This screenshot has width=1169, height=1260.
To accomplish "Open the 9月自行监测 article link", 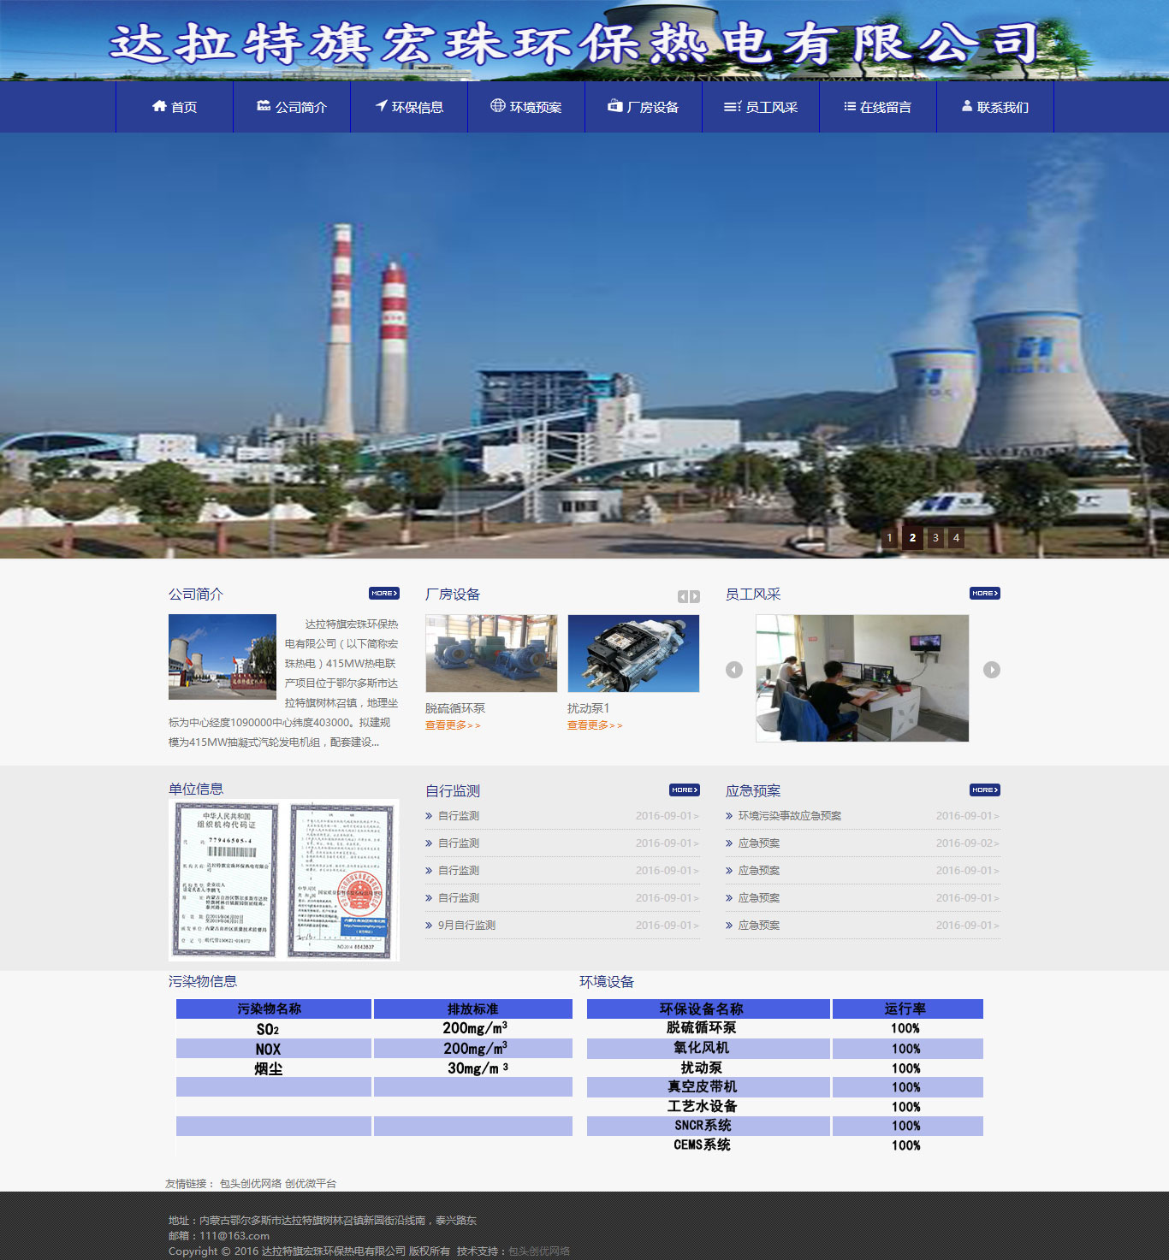I will click(466, 926).
